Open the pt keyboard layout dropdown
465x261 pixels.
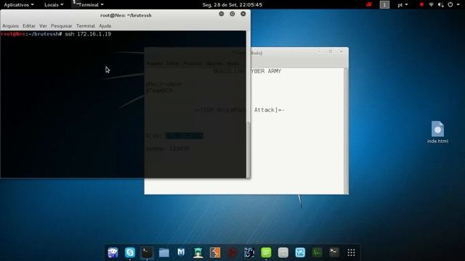[403, 5]
